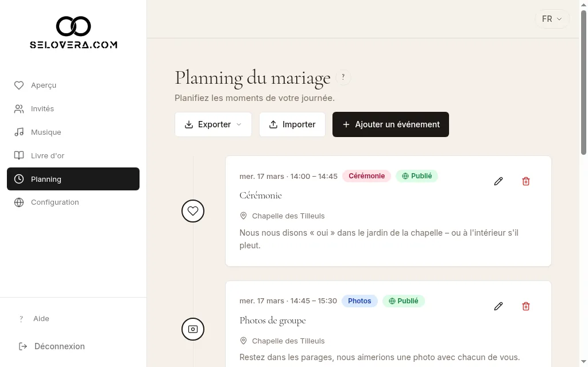Click the heart timeline marker for Cérémonie
Image resolution: width=588 pixels, height=367 pixels.
point(193,211)
